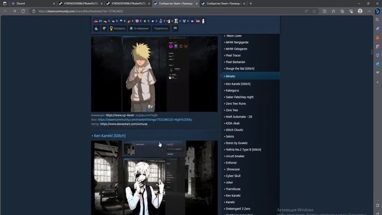Open the browser profile avatar
This screenshot has height=215, width=382.
pos(360,11)
